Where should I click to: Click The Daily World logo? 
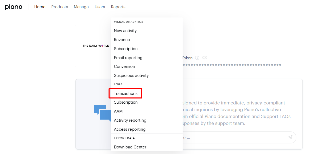click(96, 46)
